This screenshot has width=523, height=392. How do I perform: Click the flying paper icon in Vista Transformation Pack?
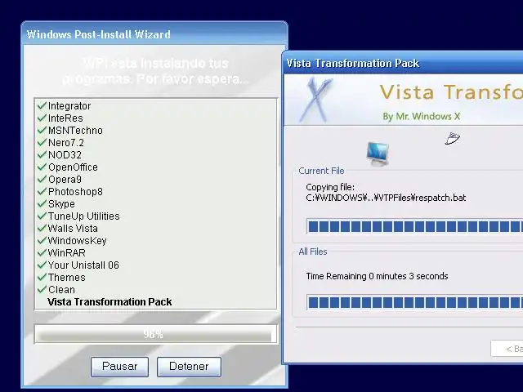452,138
